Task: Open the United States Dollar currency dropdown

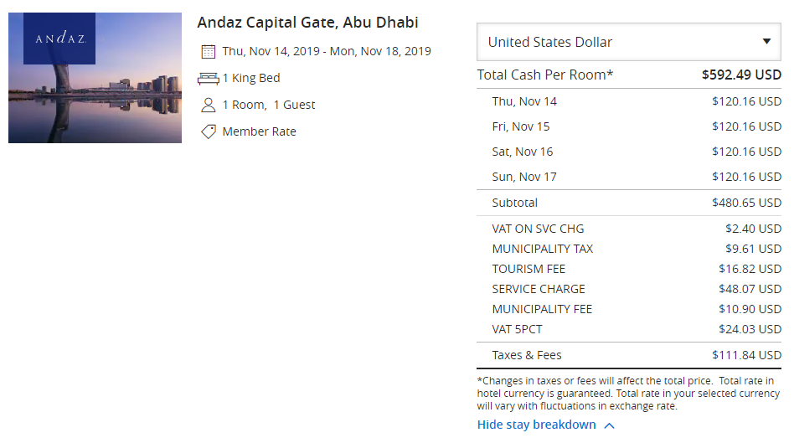Action: click(628, 42)
